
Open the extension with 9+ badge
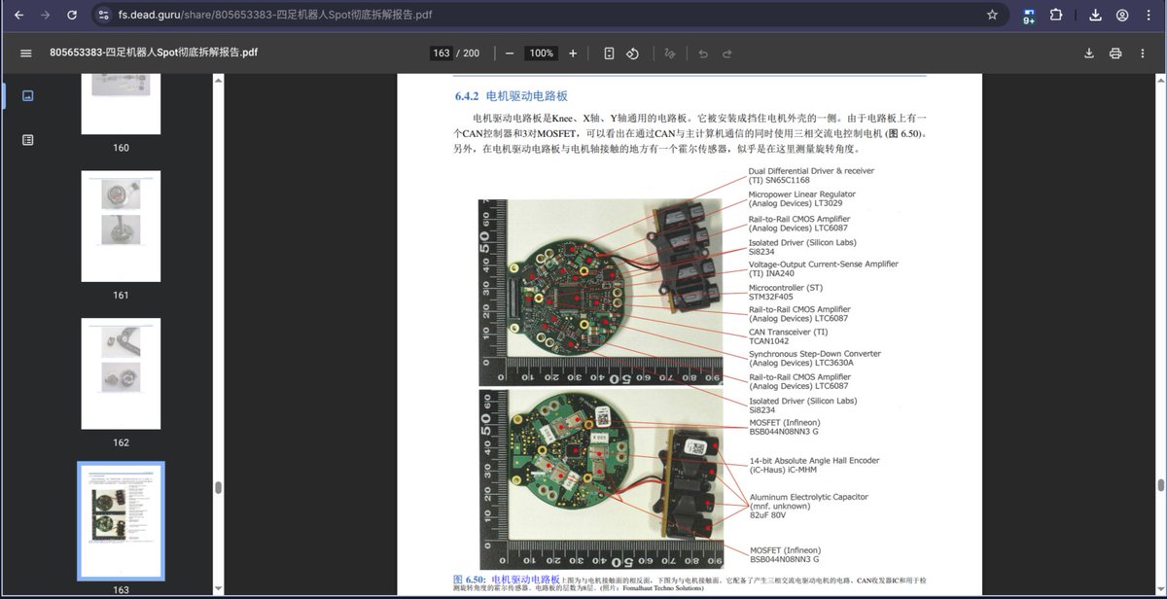pyautogui.click(x=1029, y=16)
